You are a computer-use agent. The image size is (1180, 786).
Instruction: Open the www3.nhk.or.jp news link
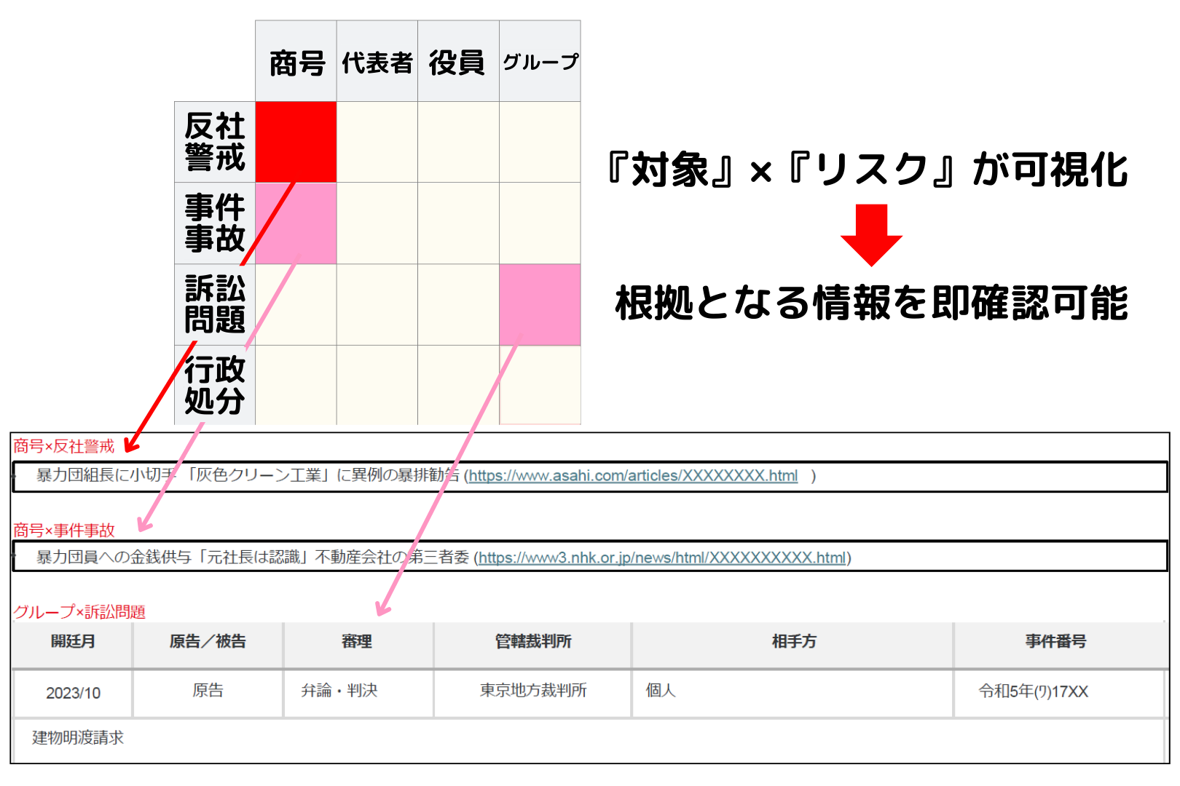(662, 558)
